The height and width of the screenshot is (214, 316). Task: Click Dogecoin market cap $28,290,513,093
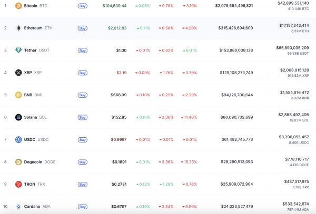tap(237, 162)
